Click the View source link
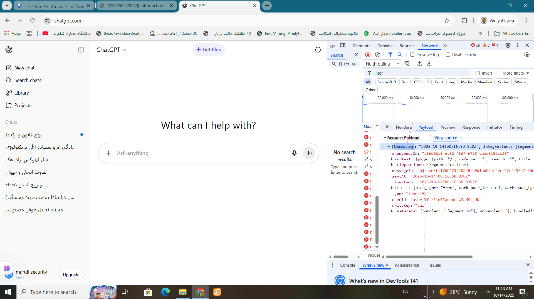 [446, 138]
